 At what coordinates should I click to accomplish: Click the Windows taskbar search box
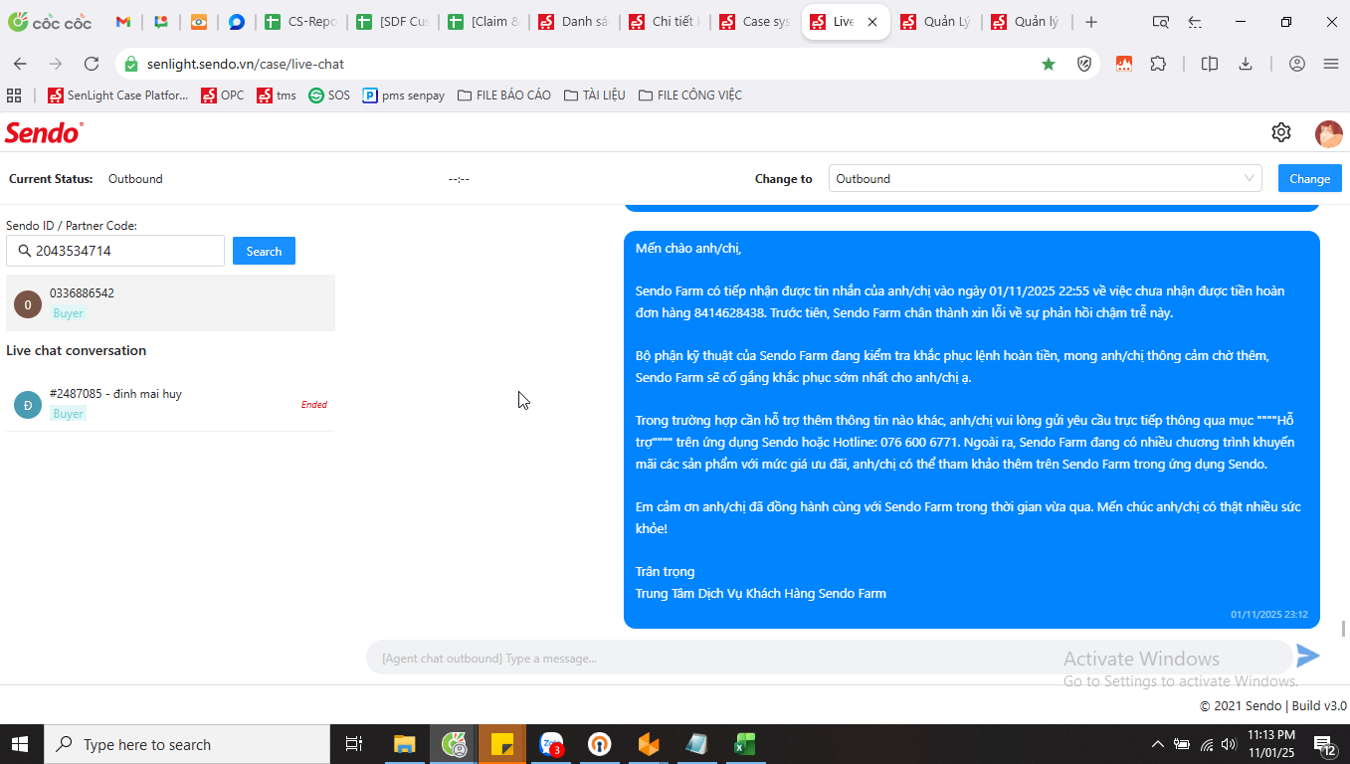[187, 744]
